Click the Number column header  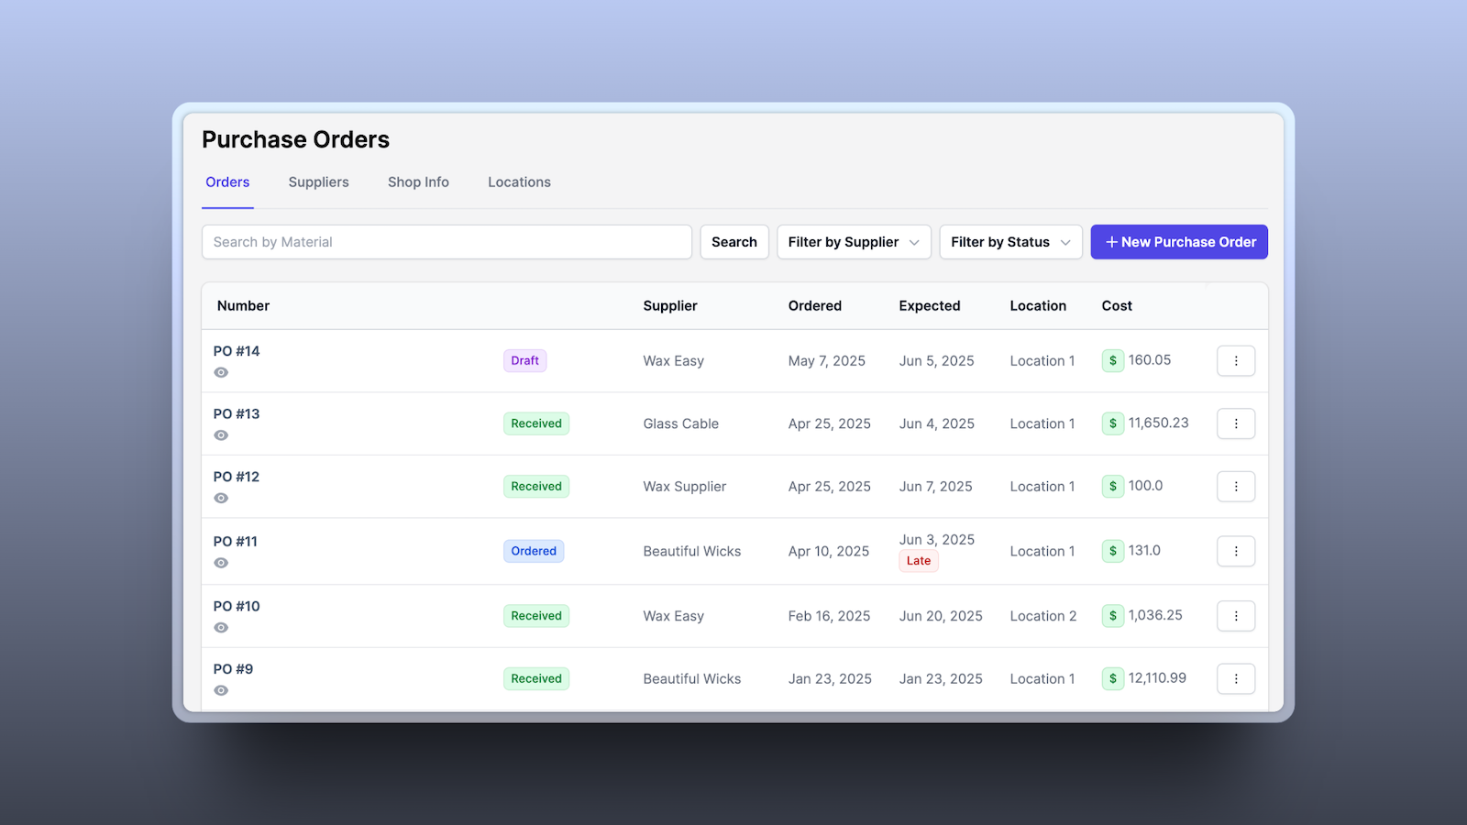tap(243, 306)
